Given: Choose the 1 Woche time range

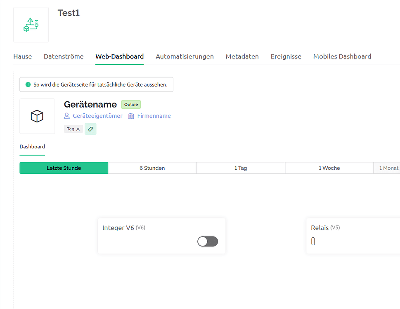Looking at the screenshot, I should (x=329, y=168).
